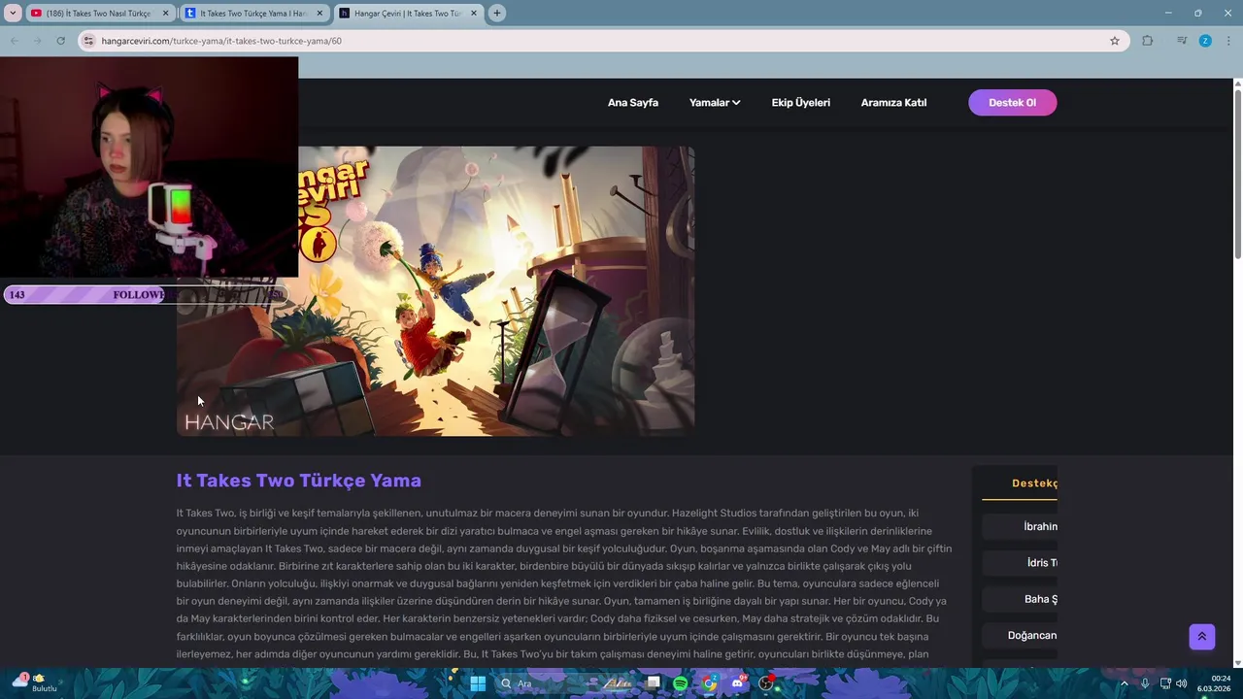
Task: Click the 143 follower goal progress bar
Action: coord(146,294)
